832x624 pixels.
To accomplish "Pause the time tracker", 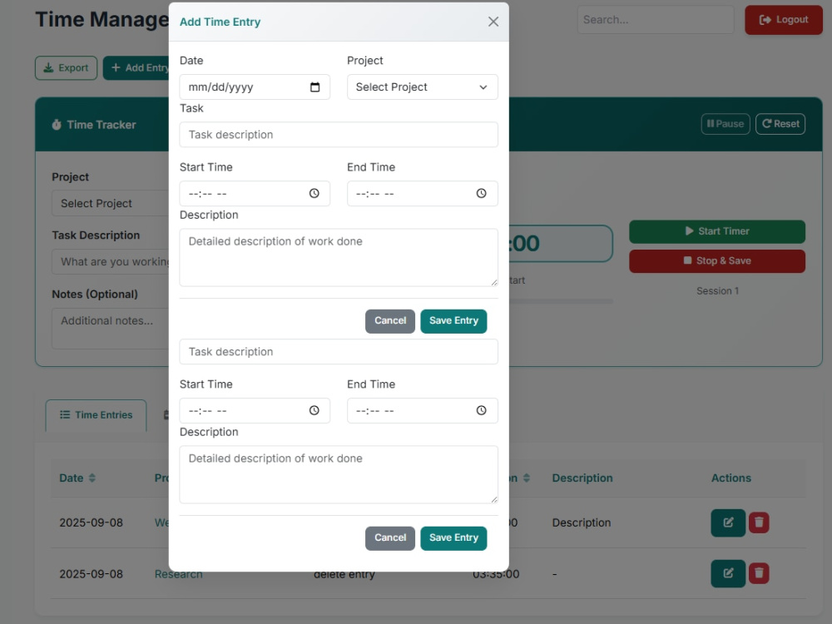I will (726, 124).
